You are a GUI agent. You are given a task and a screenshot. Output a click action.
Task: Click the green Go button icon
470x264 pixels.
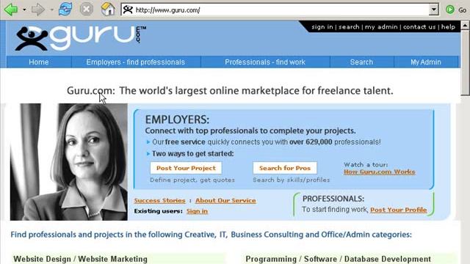click(x=449, y=10)
